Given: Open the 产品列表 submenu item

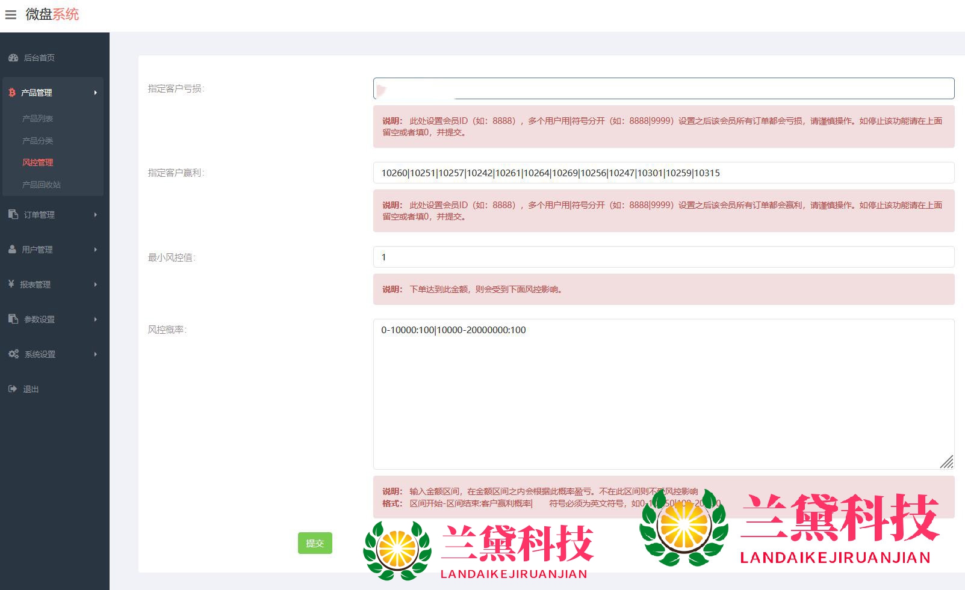Looking at the screenshot, I should 37,118.
